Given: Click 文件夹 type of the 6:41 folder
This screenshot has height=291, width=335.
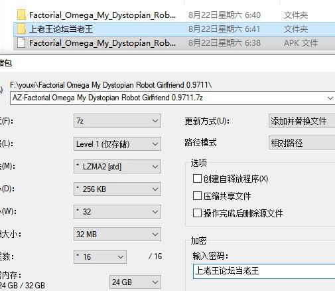Looking at the screenshot, I should [x=296, y=29].
